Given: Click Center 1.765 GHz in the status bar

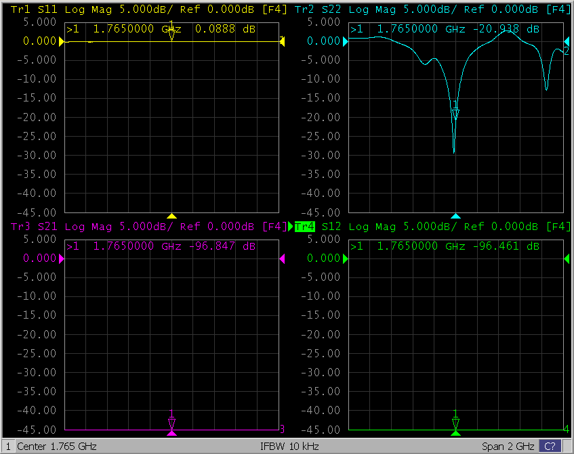Looking at the screenshot, I should point(57,447).
